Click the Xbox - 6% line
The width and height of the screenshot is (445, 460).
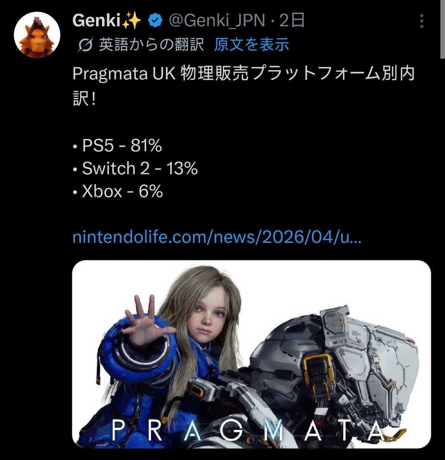118,192
